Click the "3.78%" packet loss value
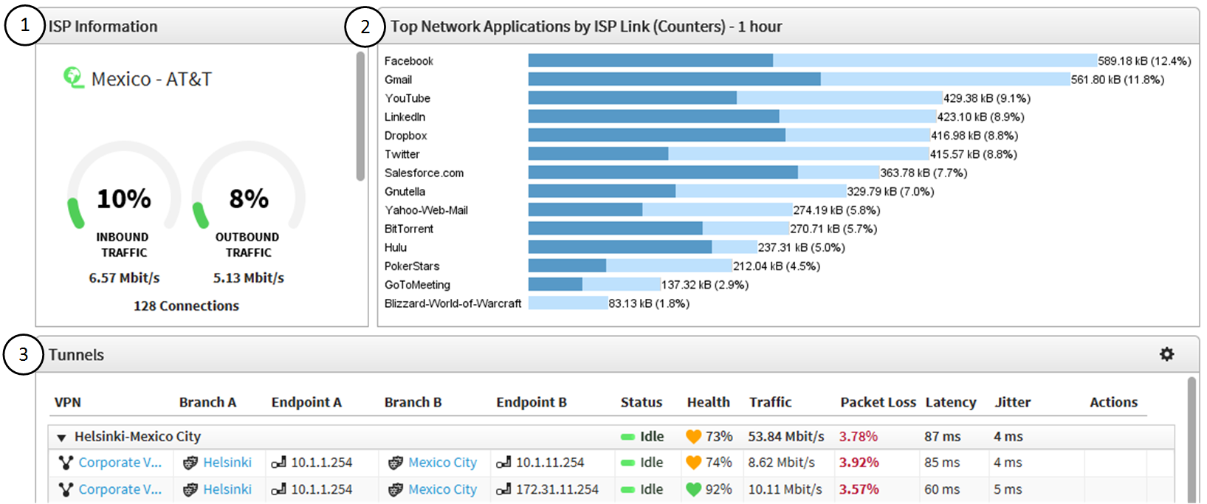1207x504 pixels. point(859,437)
